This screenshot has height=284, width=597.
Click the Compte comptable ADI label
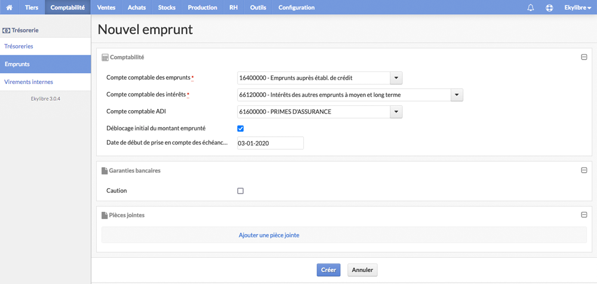[x=136, y=111]
